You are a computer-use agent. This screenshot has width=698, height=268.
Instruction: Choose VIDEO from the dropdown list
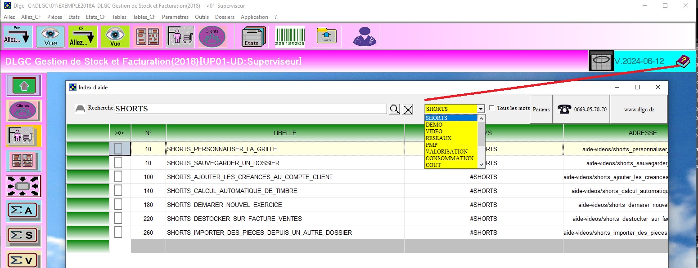(451, 132)
